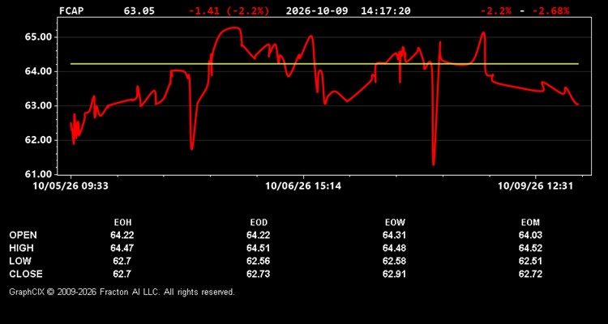The image size is (608, 324).
Task: Click the EOM close value 62.72
Action: tap(530, 274)
